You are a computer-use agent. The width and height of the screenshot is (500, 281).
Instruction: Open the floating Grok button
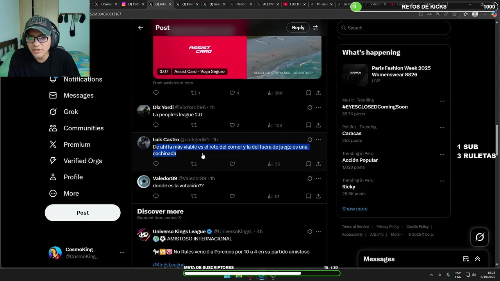(x=480, y=237)
